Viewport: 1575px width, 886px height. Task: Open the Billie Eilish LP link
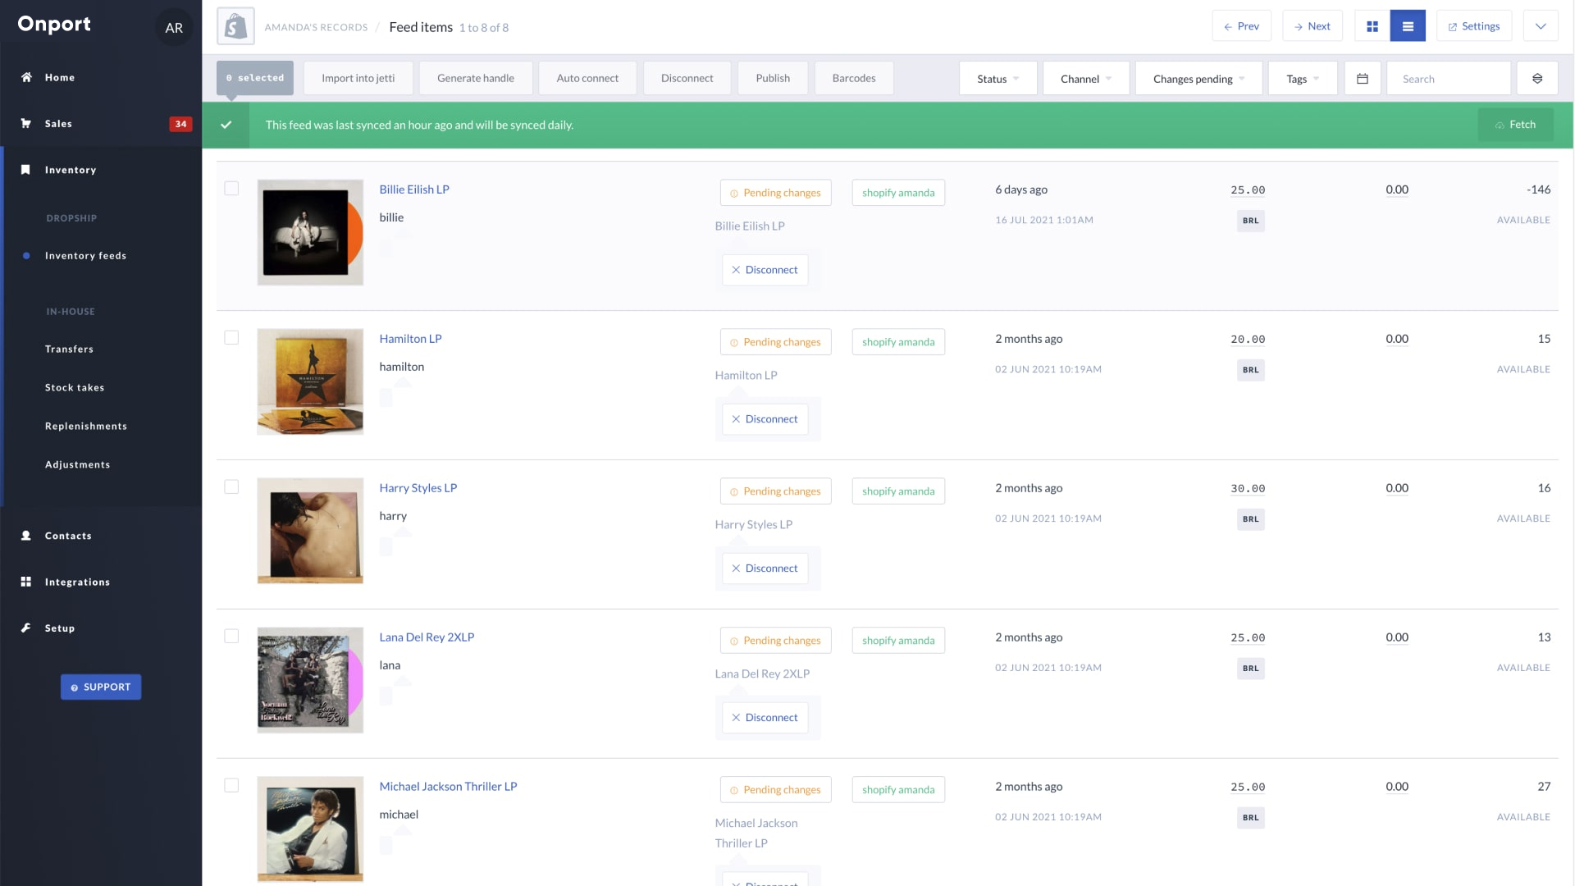(x=414, y=190)
